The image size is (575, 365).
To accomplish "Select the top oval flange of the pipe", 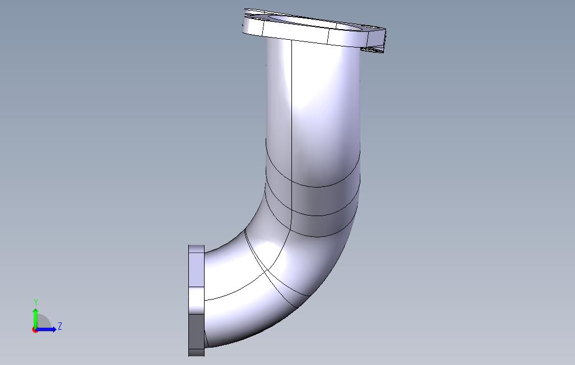I will coord(314,30).
